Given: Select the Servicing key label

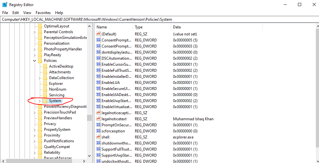Looking at the screenshot, I should pos(56,95).
